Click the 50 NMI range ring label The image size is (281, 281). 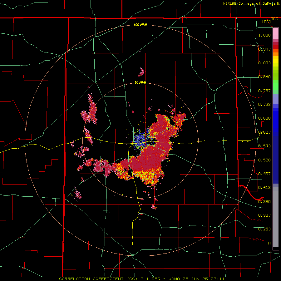coord(140,82)
